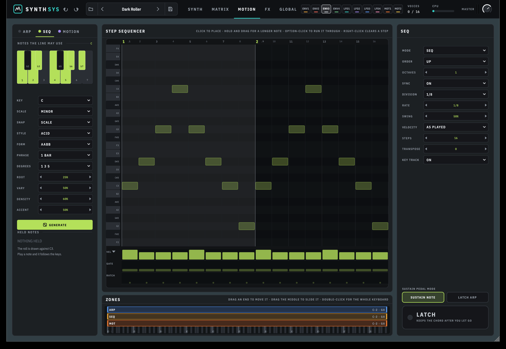Image resolution: width=506 pixels, height=349 pixels.
Task: Click the redo arrow icon
Action: [x=76, y=10]
